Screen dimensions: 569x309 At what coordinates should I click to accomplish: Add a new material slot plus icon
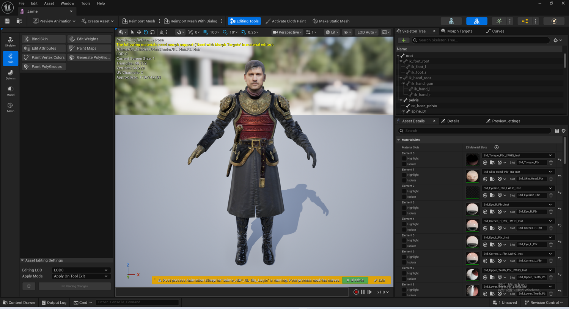[497, 147]
